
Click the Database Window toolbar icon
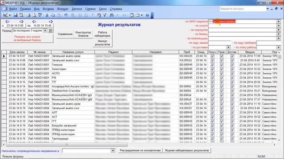tap(131, 15)
